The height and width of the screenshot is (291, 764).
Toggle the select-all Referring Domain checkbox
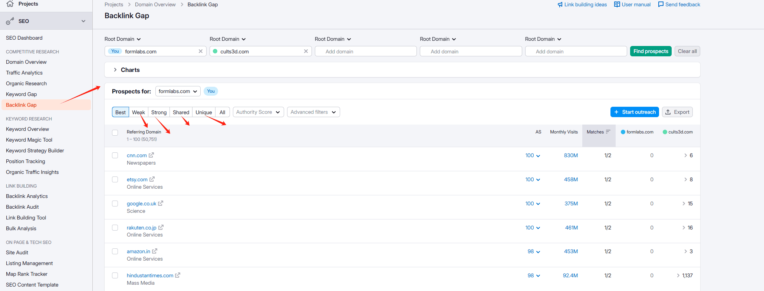tap(115, 133)
